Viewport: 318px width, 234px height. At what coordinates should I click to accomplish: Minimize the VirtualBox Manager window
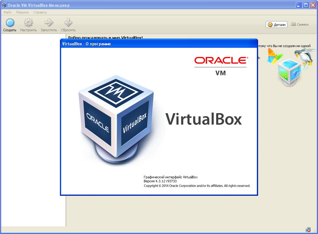click(x=299, y=5)
